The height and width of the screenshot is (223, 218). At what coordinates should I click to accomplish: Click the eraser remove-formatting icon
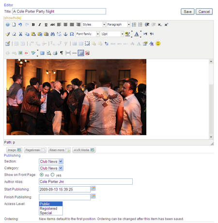pyautogui.click(x=14, y=34)
